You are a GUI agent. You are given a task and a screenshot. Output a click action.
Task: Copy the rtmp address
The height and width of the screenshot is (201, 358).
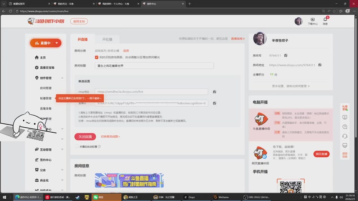tap(214, 92)
